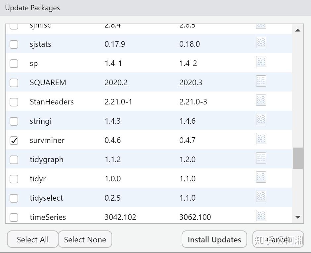Check the stringi package checkbox
Viewport: 311px width, 253px height.
pos(14,121)
